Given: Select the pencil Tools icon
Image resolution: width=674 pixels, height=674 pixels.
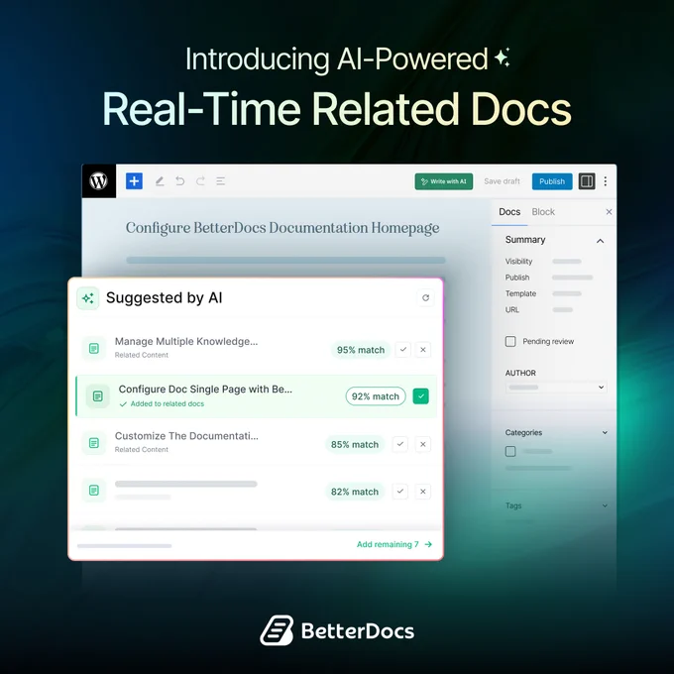Looking at the screenshot, I should tap(160, 181).
